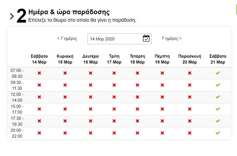Click the Σάββατο 21 Μάρ column header
This screenshot has height=156, width=237.
pos(218,59)
